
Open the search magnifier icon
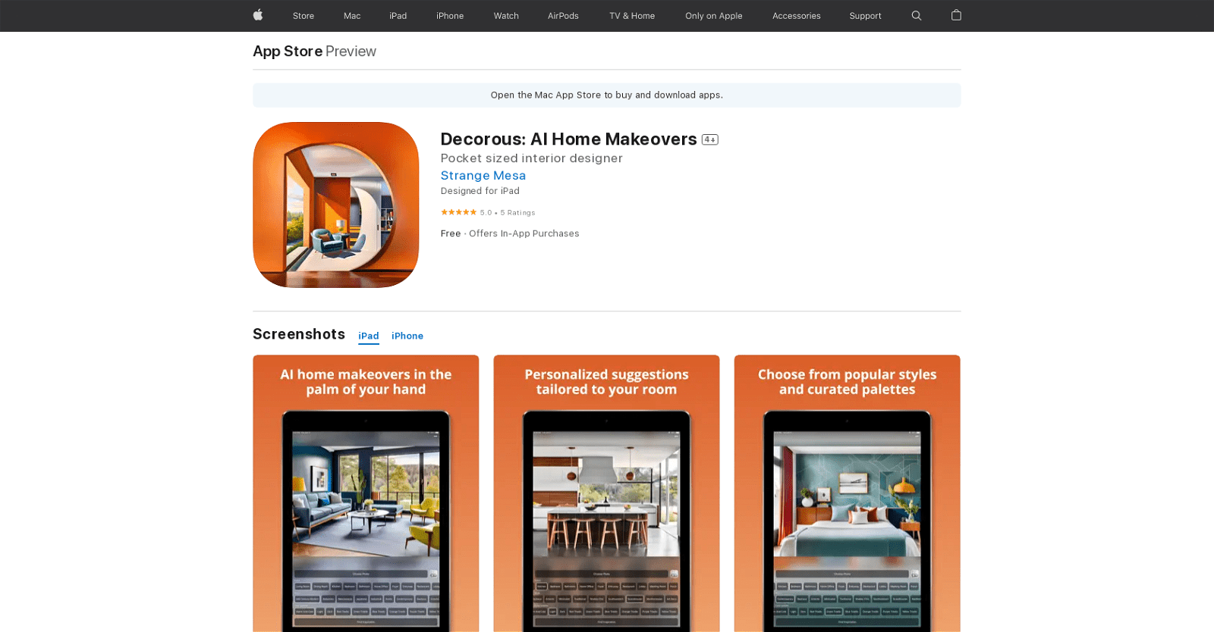click(x=917, y=15)
